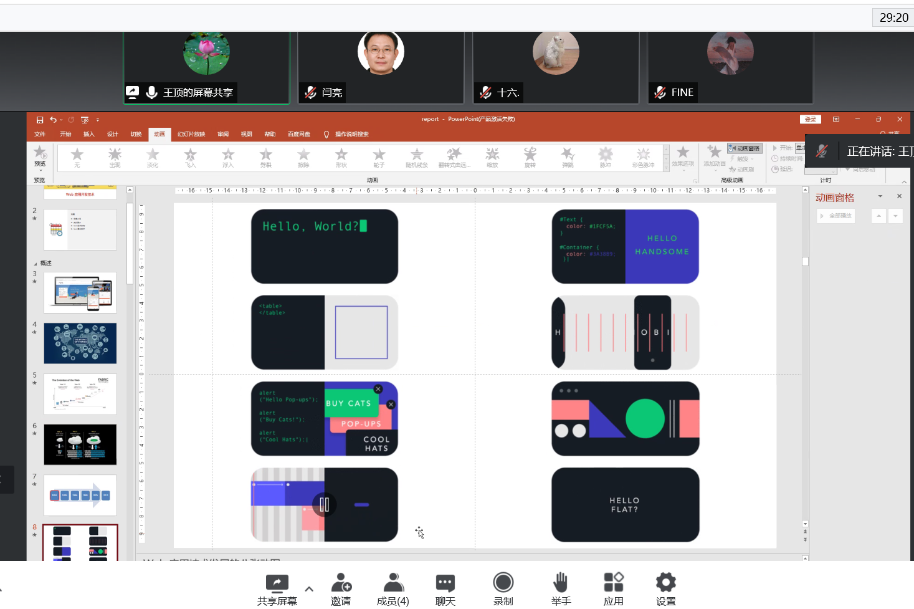This screenshot has height=609, width=914.
Task: Select slide 4 thumbnail with world map
Action: [x=80, y=343]
